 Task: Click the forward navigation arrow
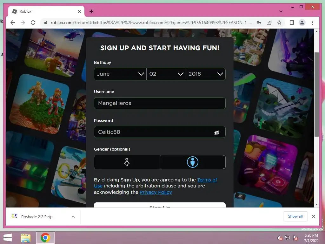(x=23, y=23)
